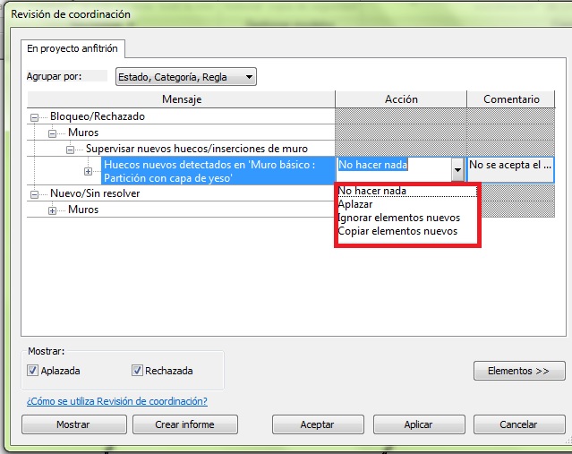Expand the Huecos nuevos detectados item
Viewport: 572px width, 454px height.
point(88,171)
